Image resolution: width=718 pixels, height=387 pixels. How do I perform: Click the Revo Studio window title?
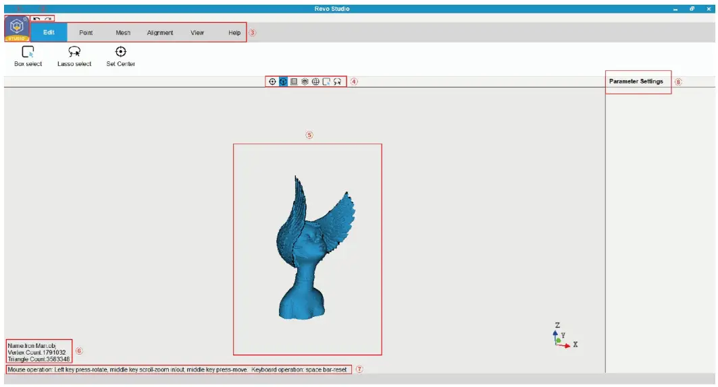(332, 9)
